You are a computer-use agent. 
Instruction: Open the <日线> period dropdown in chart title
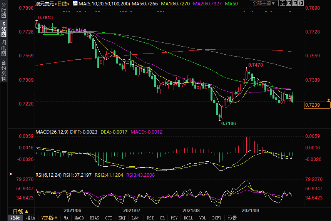click(62, 3)
